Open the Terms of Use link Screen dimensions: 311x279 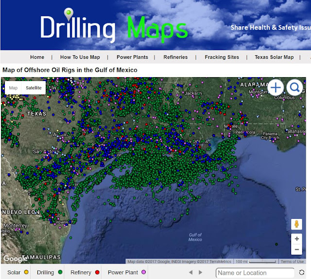(292, 262)
